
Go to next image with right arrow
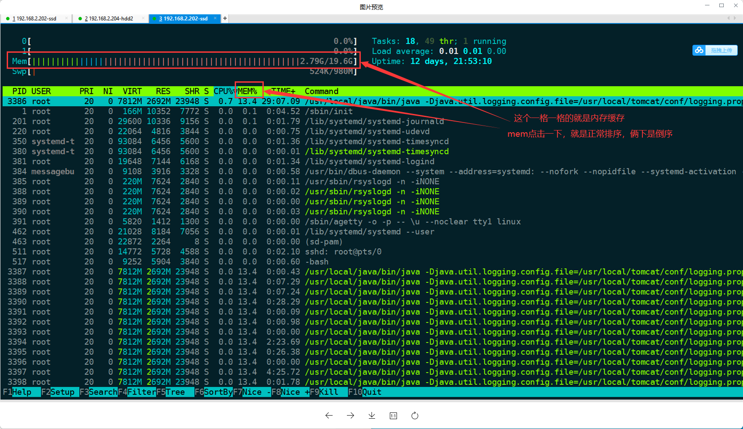click(x=350, y=416)
